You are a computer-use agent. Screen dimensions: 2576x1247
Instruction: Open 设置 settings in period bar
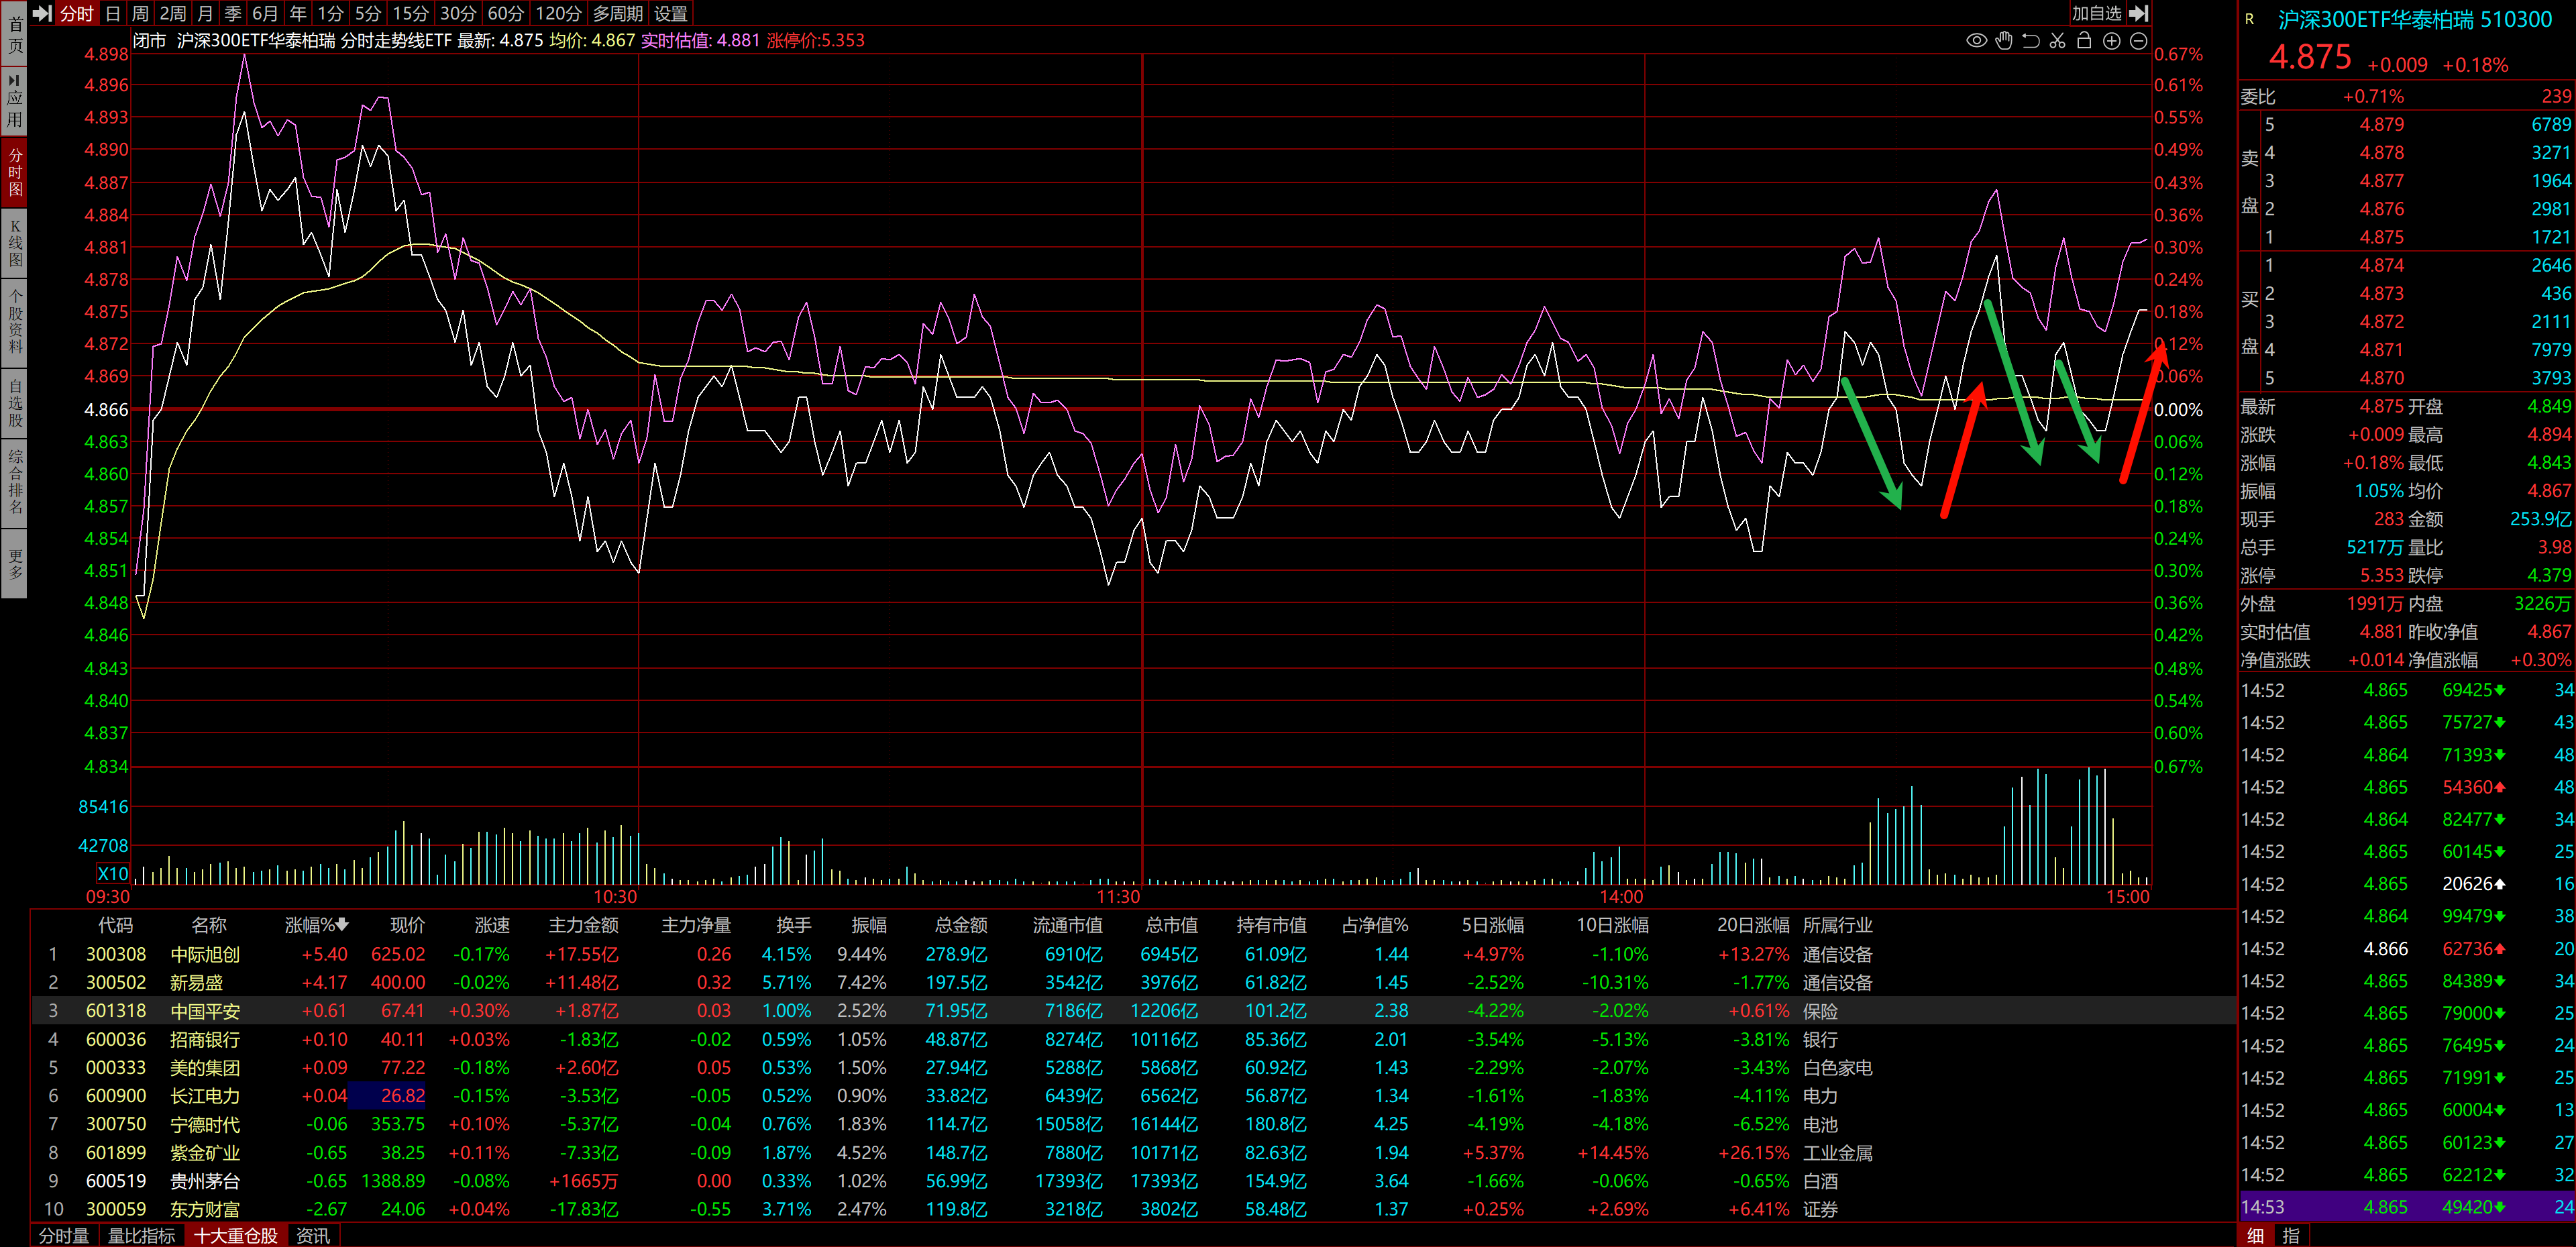coord(670,13)
